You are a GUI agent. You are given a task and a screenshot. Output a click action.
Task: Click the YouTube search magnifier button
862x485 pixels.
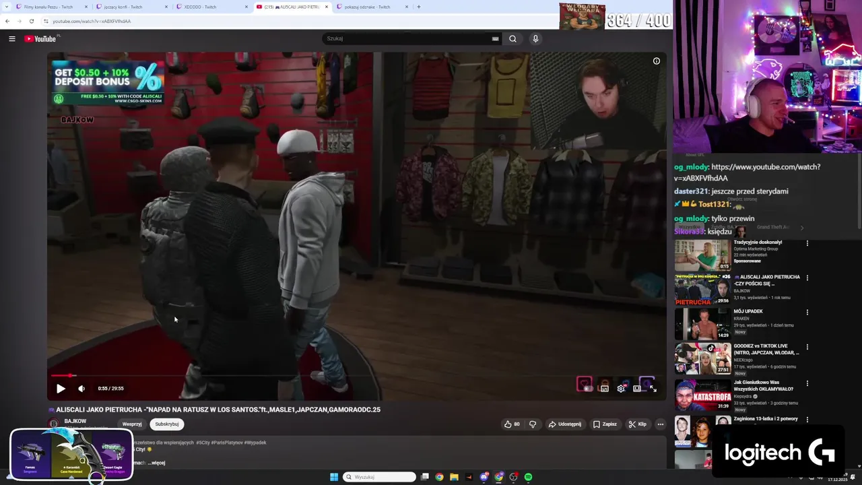click(512, 39)
